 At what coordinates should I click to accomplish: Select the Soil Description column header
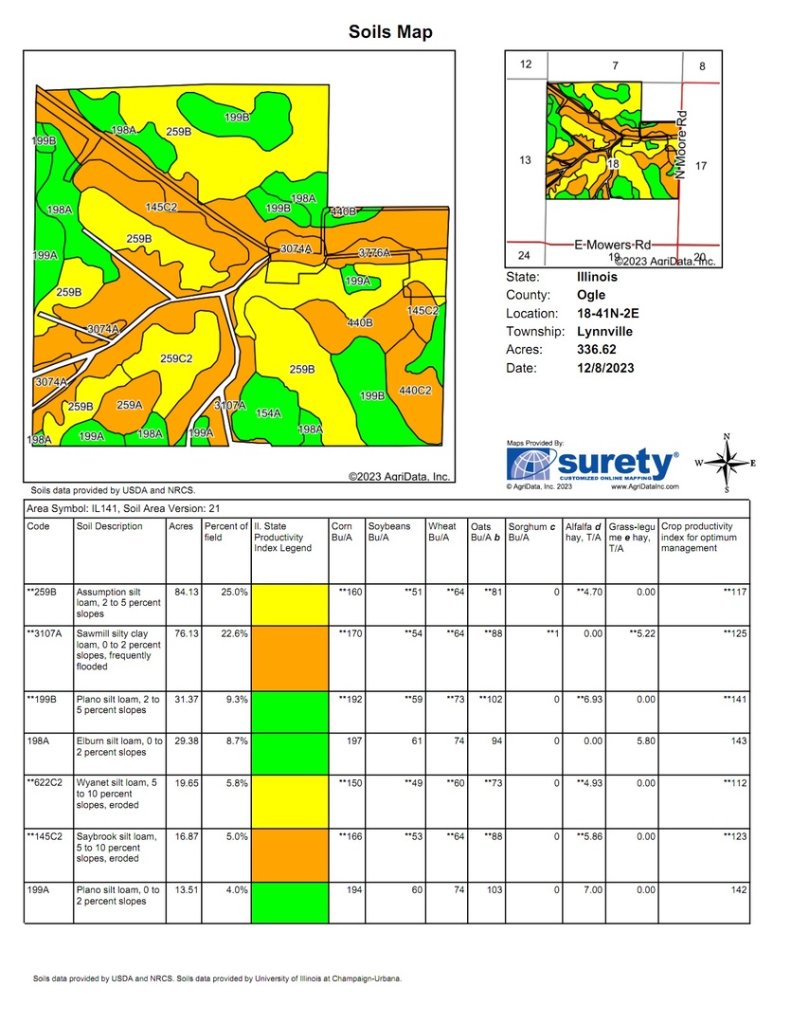(109, 526)
